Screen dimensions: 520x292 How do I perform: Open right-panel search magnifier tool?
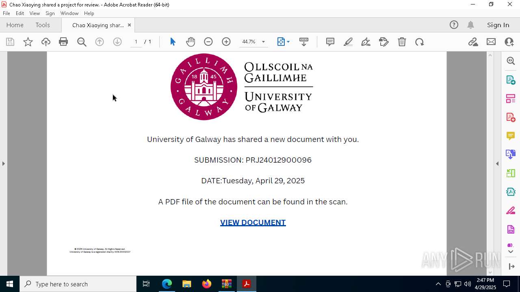click(511, 61)
